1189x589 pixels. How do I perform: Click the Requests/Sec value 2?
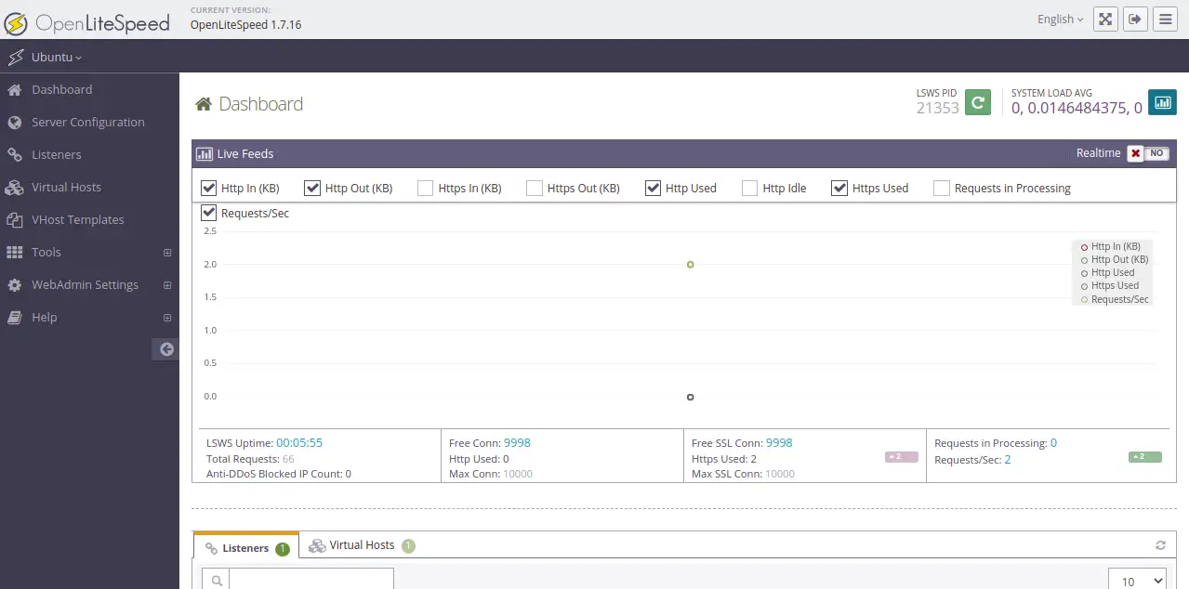point(1008,460)
